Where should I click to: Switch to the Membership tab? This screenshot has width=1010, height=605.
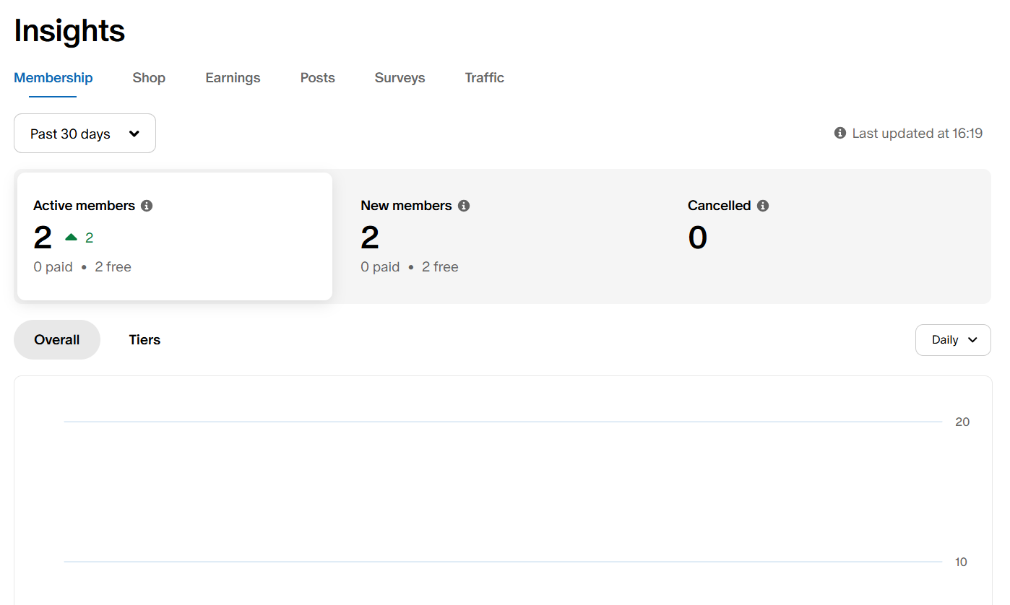coord(53,78)
